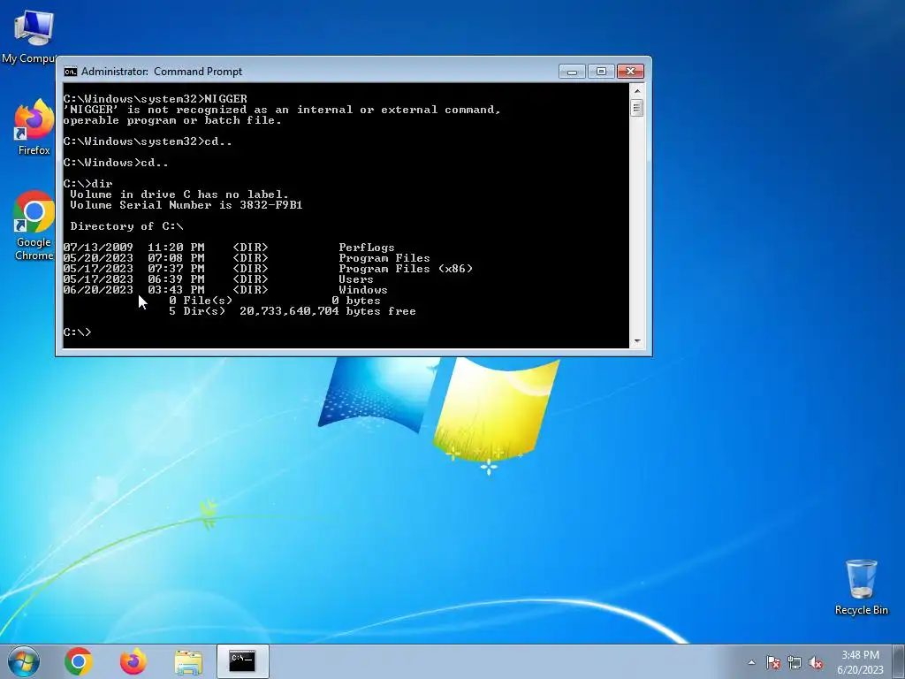Click scroll up arrow in Command Prompt
Screen dimensions: 905x679
(x=637, y=91)
